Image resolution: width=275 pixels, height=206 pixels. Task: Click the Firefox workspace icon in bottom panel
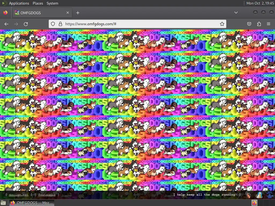click(255, 203)
